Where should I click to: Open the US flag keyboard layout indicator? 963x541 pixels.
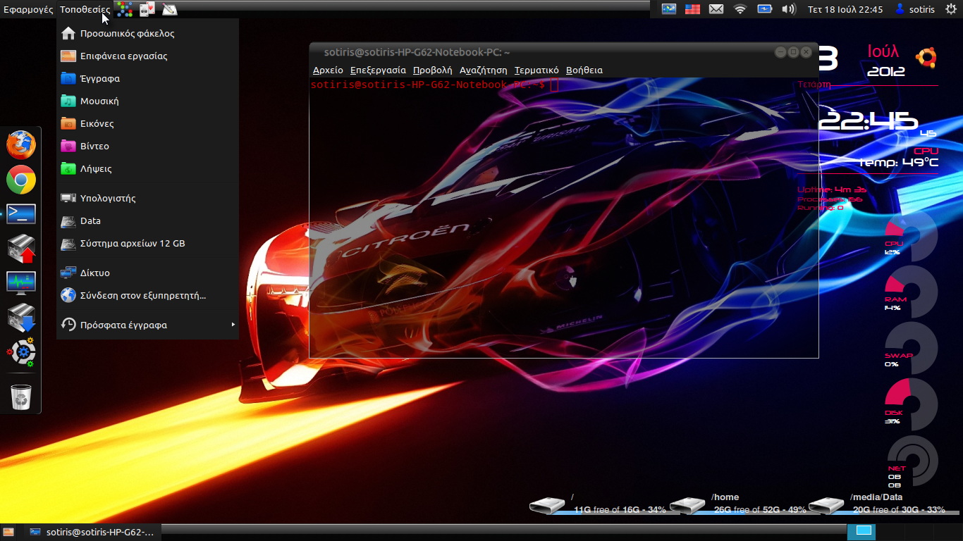tap(692, 9)
